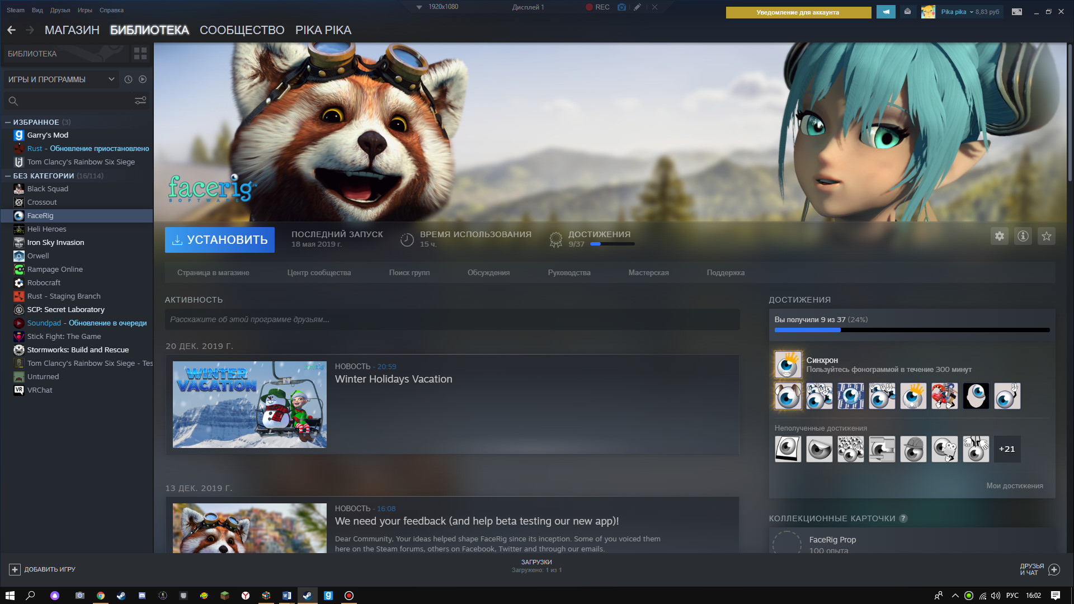Viewport: 1074px width, 604px height.
Task: Open Windows Start menu
Action: [x=10, y=596]
